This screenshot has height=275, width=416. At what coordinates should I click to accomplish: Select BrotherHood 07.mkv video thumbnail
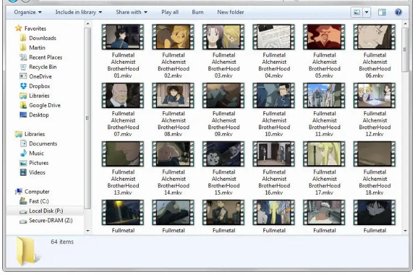tap(123, 95)
